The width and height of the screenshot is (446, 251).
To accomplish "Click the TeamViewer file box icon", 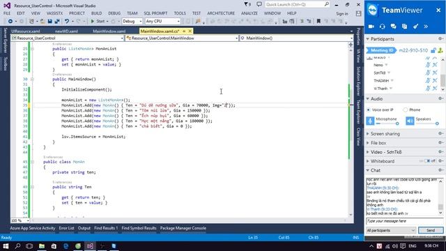I will click(x=404, y=26).
